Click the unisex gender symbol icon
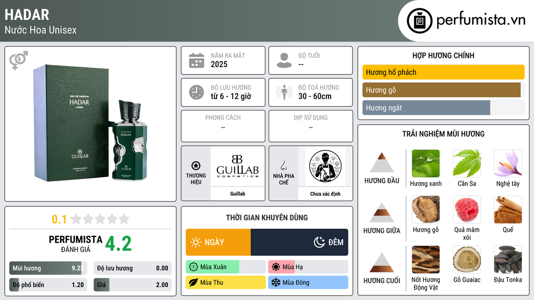Viewport: 534px width, 300px height. [18, 60]
